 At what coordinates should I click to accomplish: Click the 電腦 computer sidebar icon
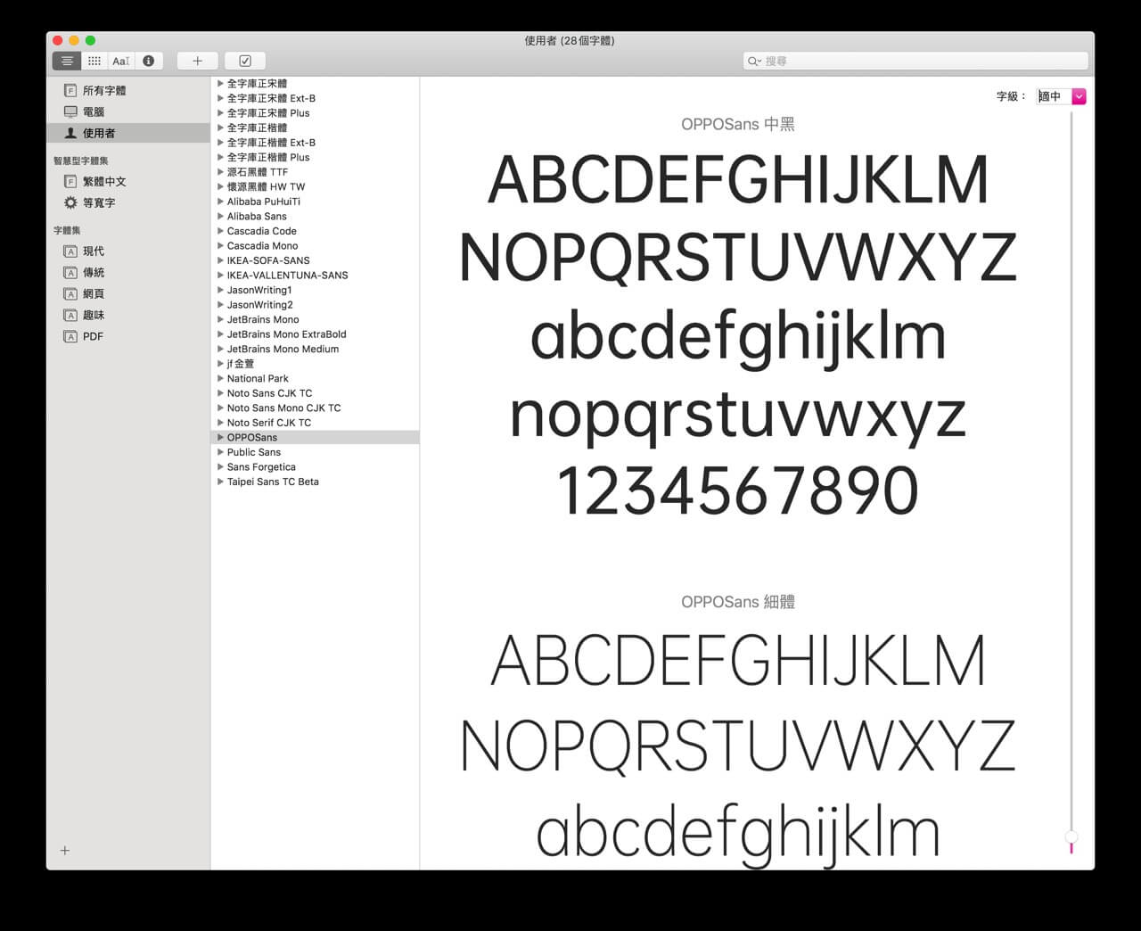coord(70,111)
